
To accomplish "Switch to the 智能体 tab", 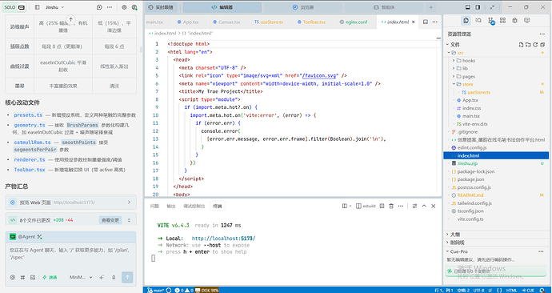I will coord(384,7).
